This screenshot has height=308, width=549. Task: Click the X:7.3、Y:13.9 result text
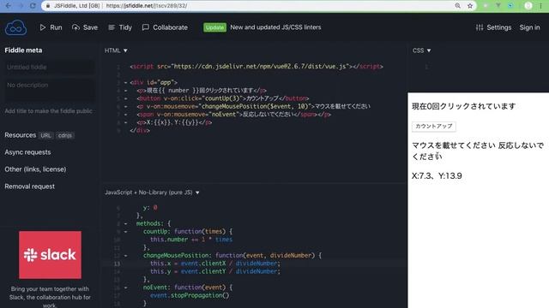437,175
